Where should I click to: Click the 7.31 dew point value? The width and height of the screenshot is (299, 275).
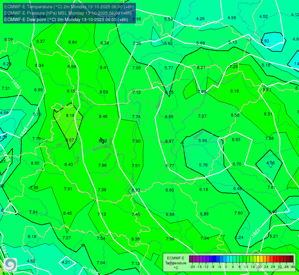tap(6, 88)
